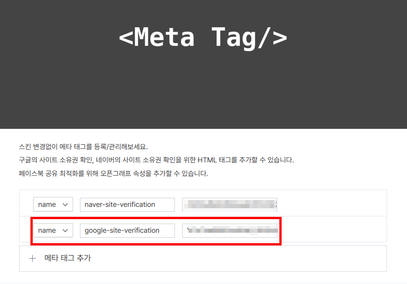The image size is (407, 284).
Task: Select the google-site-verification text field
Action: [x=127, y=230]
